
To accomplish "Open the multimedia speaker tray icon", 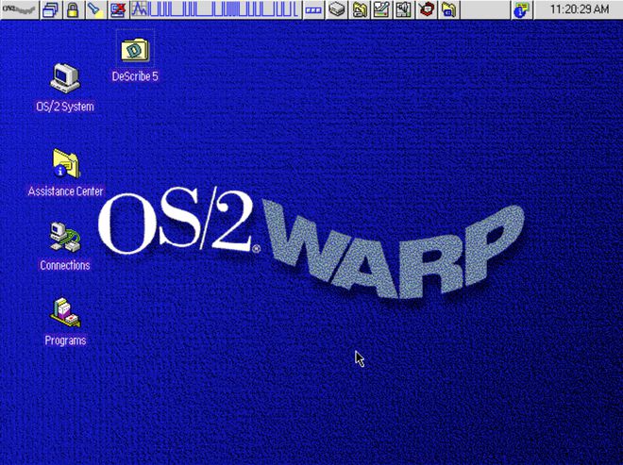I will point(404,9).
